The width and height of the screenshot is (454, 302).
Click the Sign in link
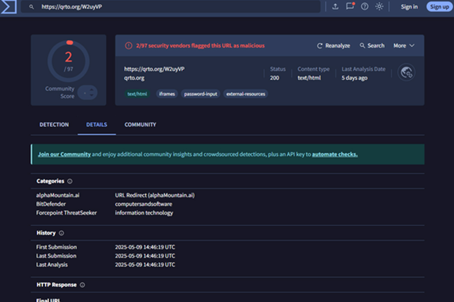409,7
